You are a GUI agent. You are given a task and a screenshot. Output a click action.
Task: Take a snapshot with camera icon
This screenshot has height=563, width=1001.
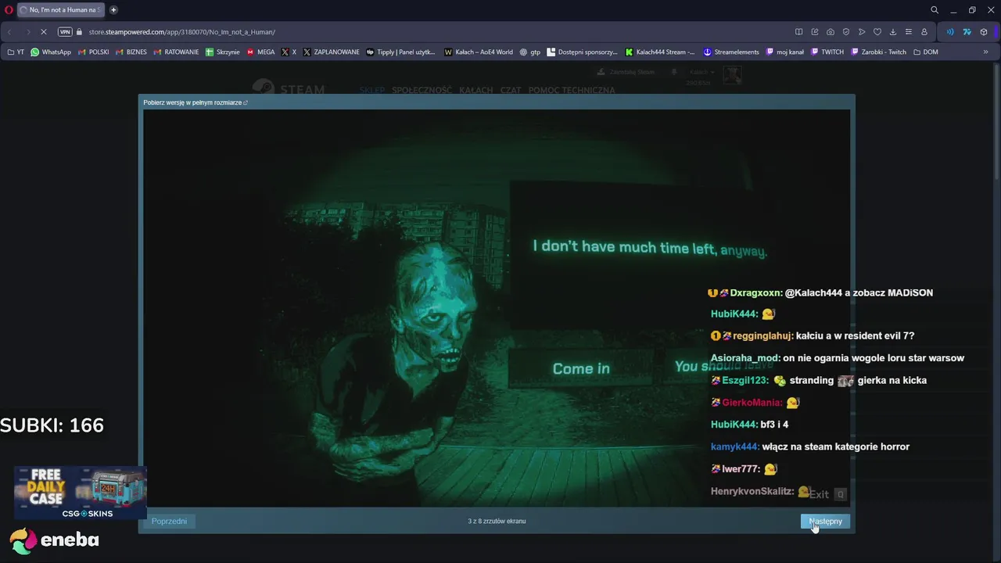click(x=830, y=32)
